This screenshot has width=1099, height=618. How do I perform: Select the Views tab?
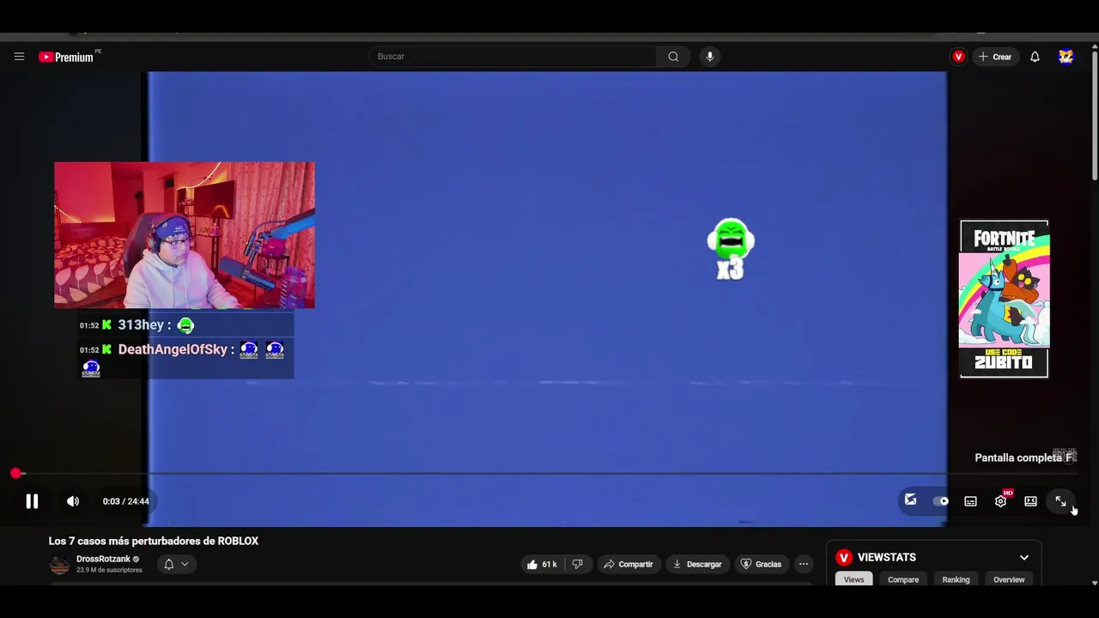coord(853,579)
